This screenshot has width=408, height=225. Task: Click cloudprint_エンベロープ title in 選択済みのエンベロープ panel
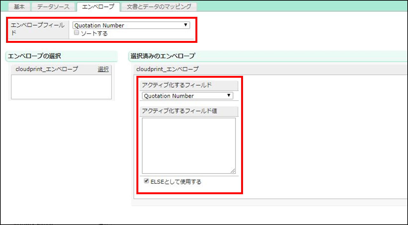[x=167, y=69]
